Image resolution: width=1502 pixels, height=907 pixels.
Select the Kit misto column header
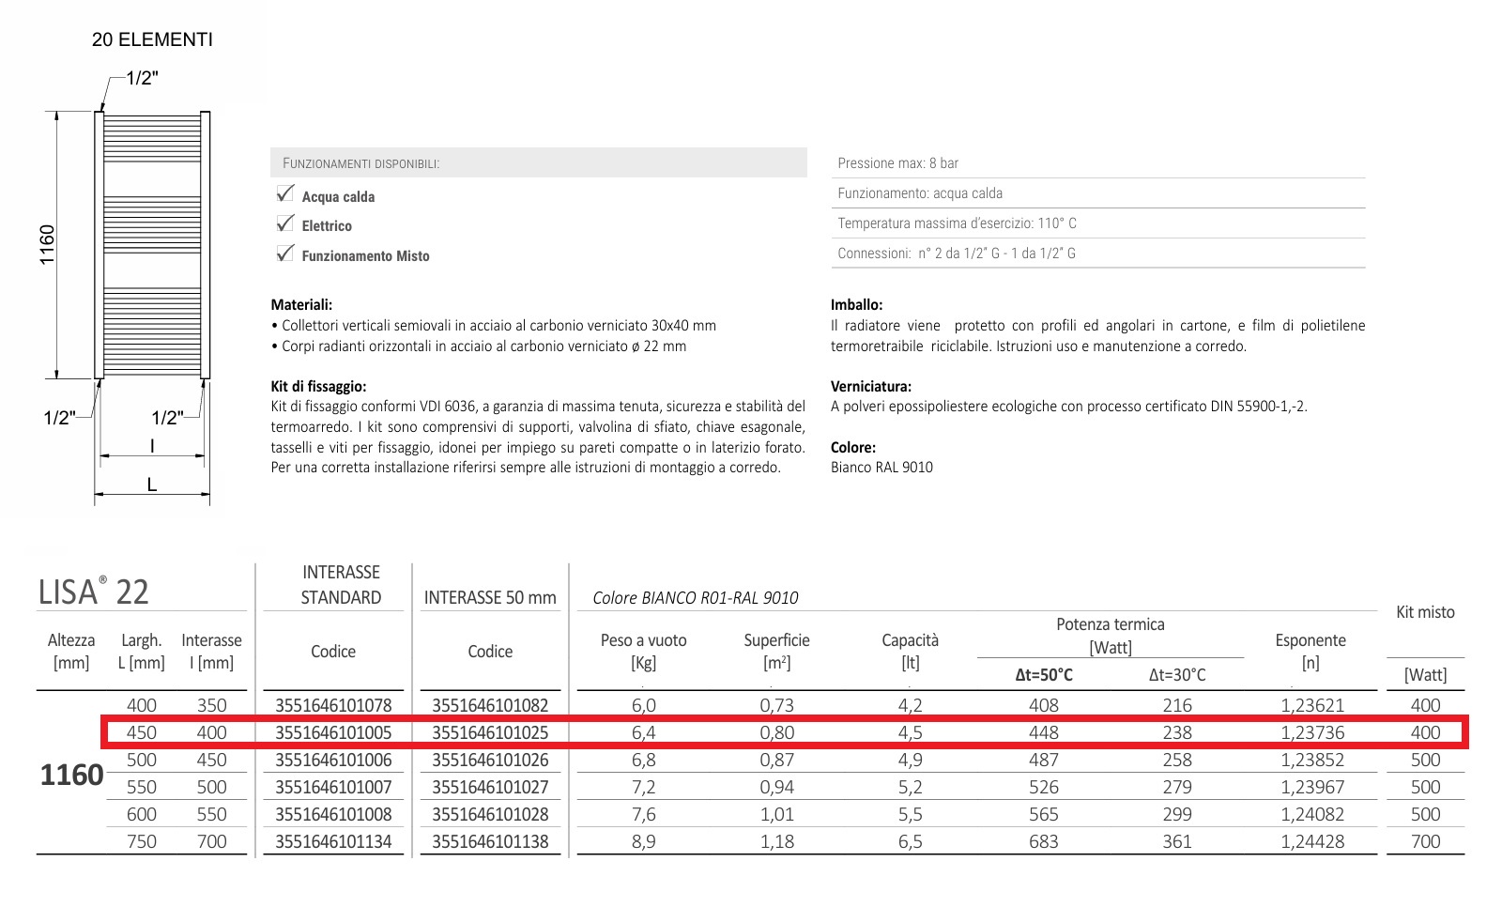pyautogui.click(x=1425, y=612)
